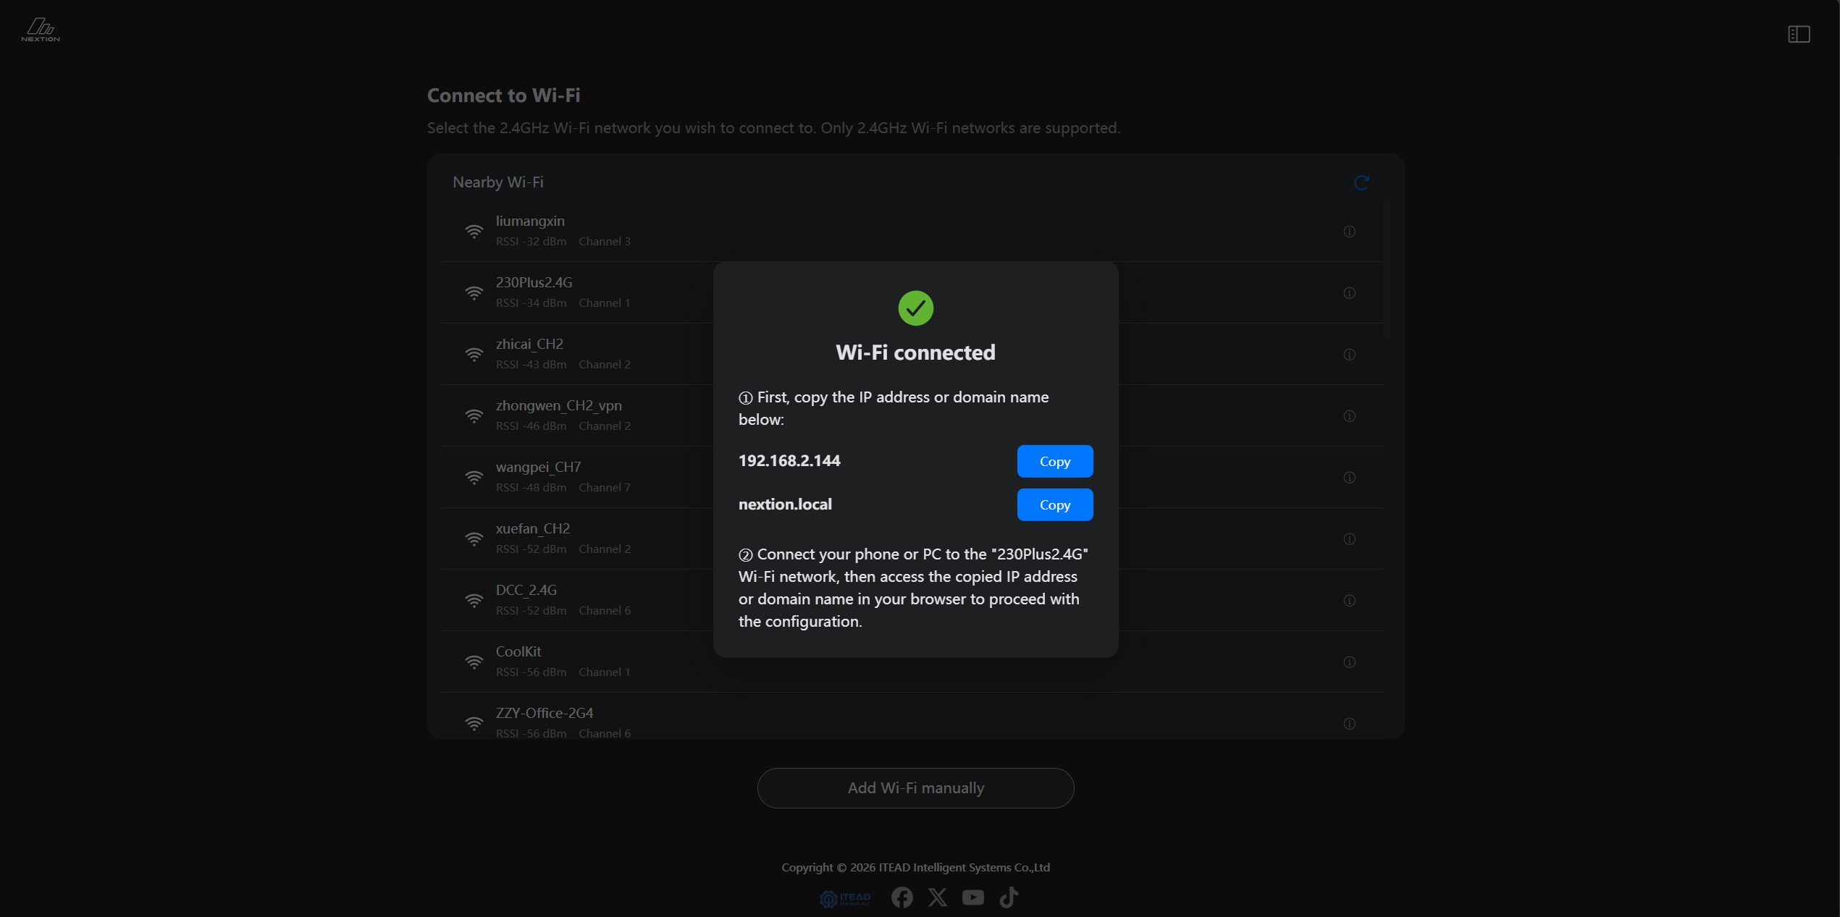Toggle the sidebar panel icon
1840x917 pixels.
[1799, 34]
